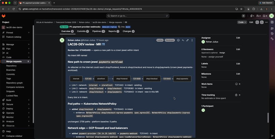Copy the source branch name icon
Viewport: 275px width, 139px height.
point(119,27)
